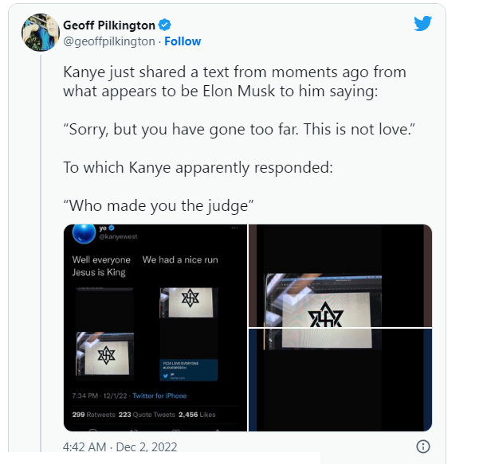Click the Geoff Pilkington display name
479x464 pixels.
pyautogui.click(x=109, y=25)
